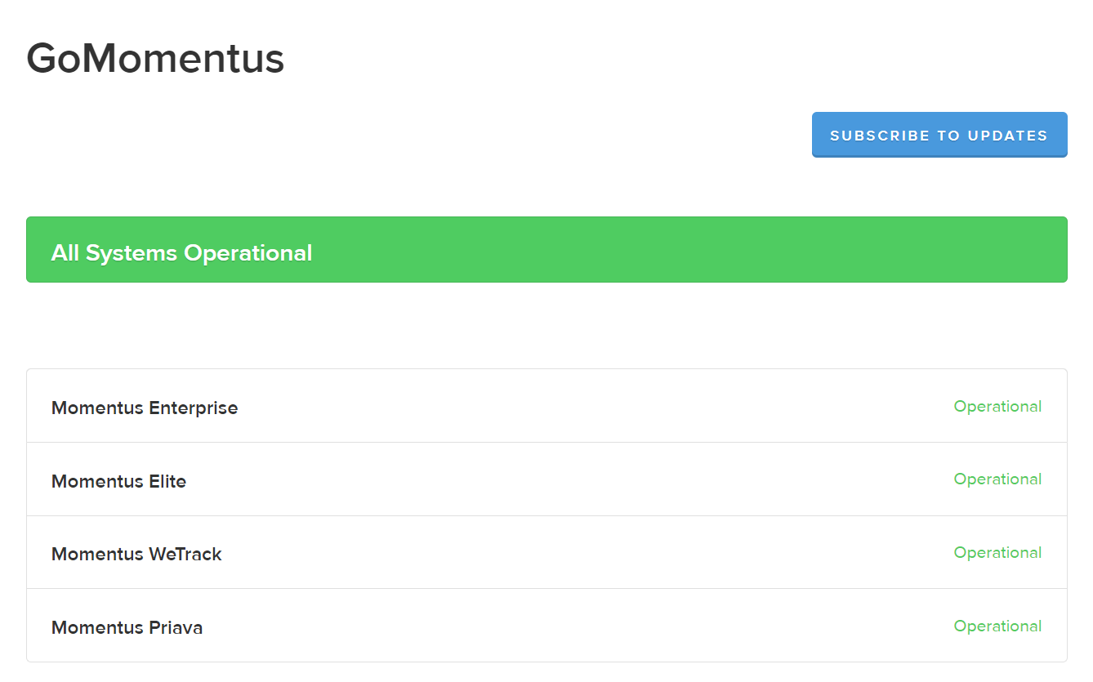Select the Momentus Elite component row
This screenshot has width=1093, height=682.
(546, 479)
